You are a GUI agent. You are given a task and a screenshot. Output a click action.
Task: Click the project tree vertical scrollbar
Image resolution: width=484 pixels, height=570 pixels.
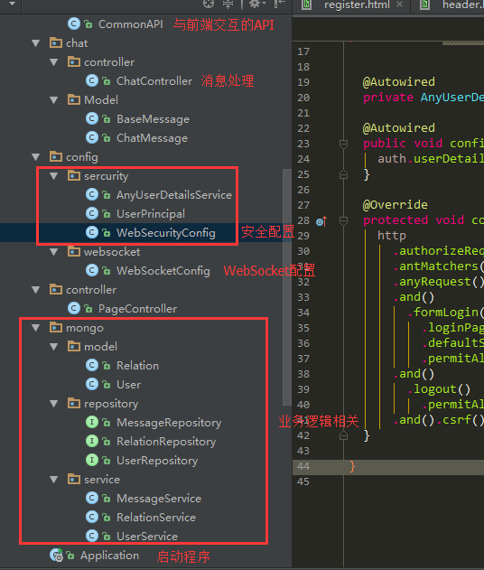click(x=287, y=287)
